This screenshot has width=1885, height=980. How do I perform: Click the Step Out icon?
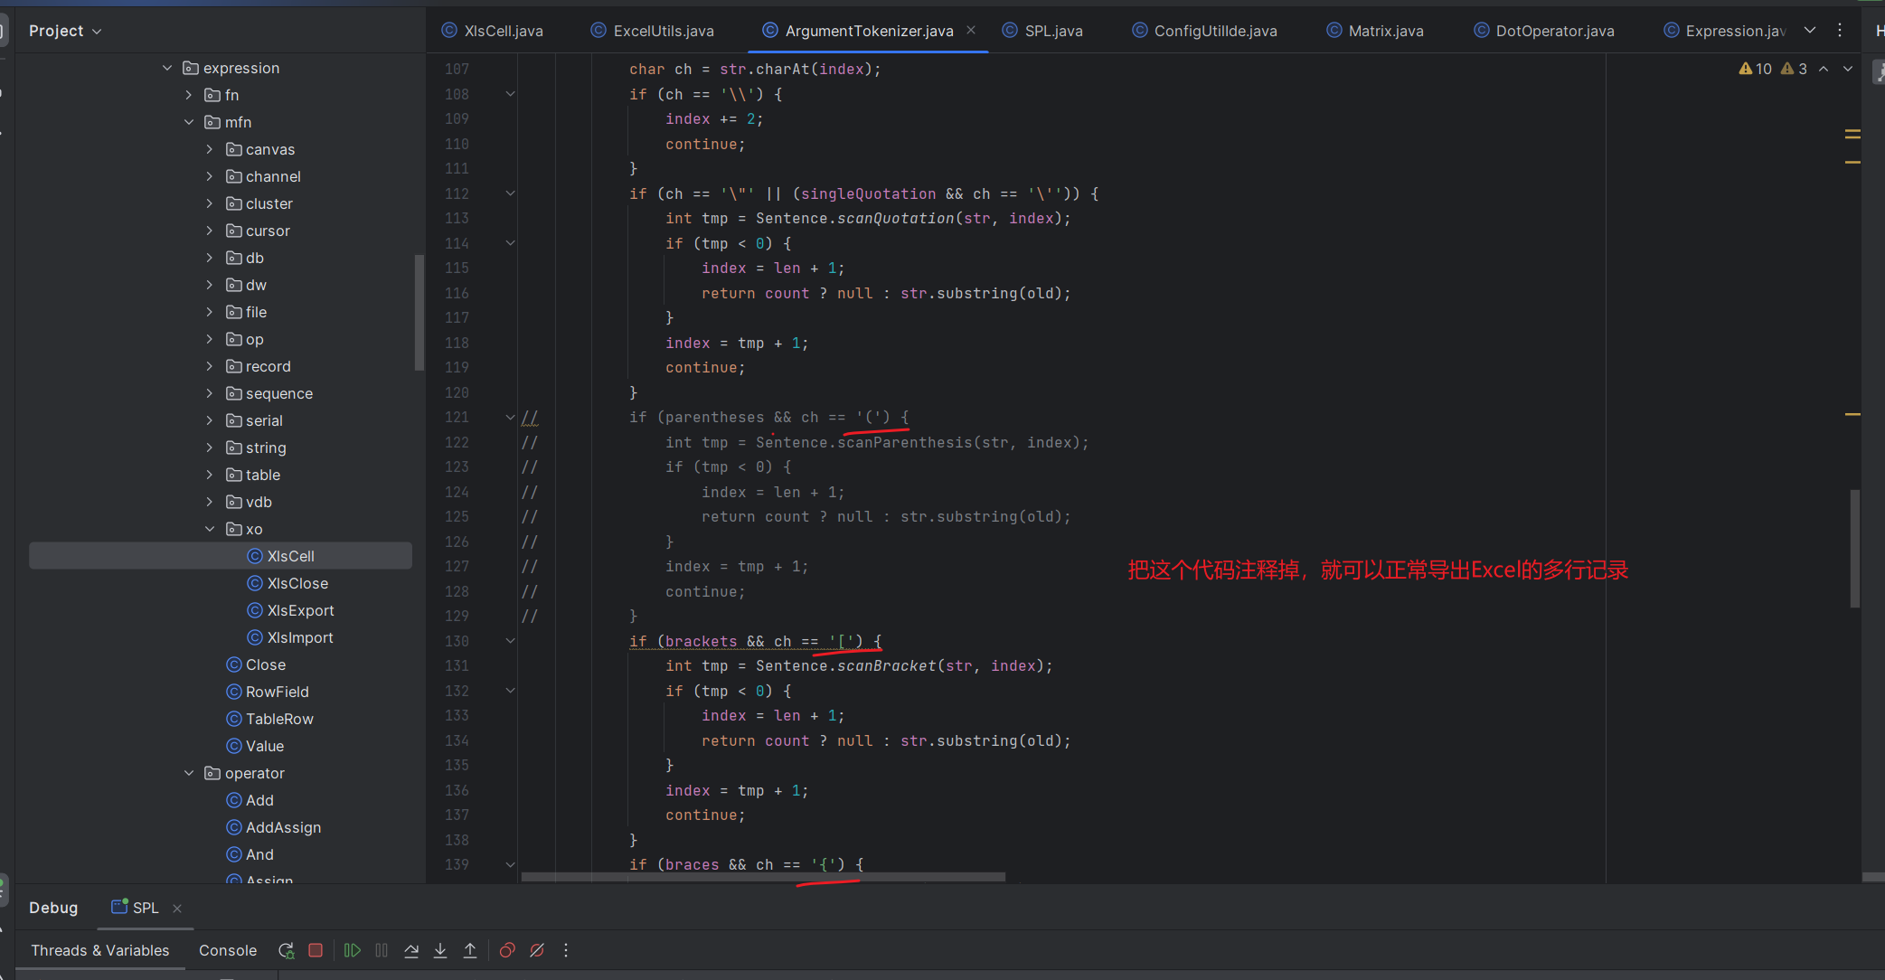[470, 950]
